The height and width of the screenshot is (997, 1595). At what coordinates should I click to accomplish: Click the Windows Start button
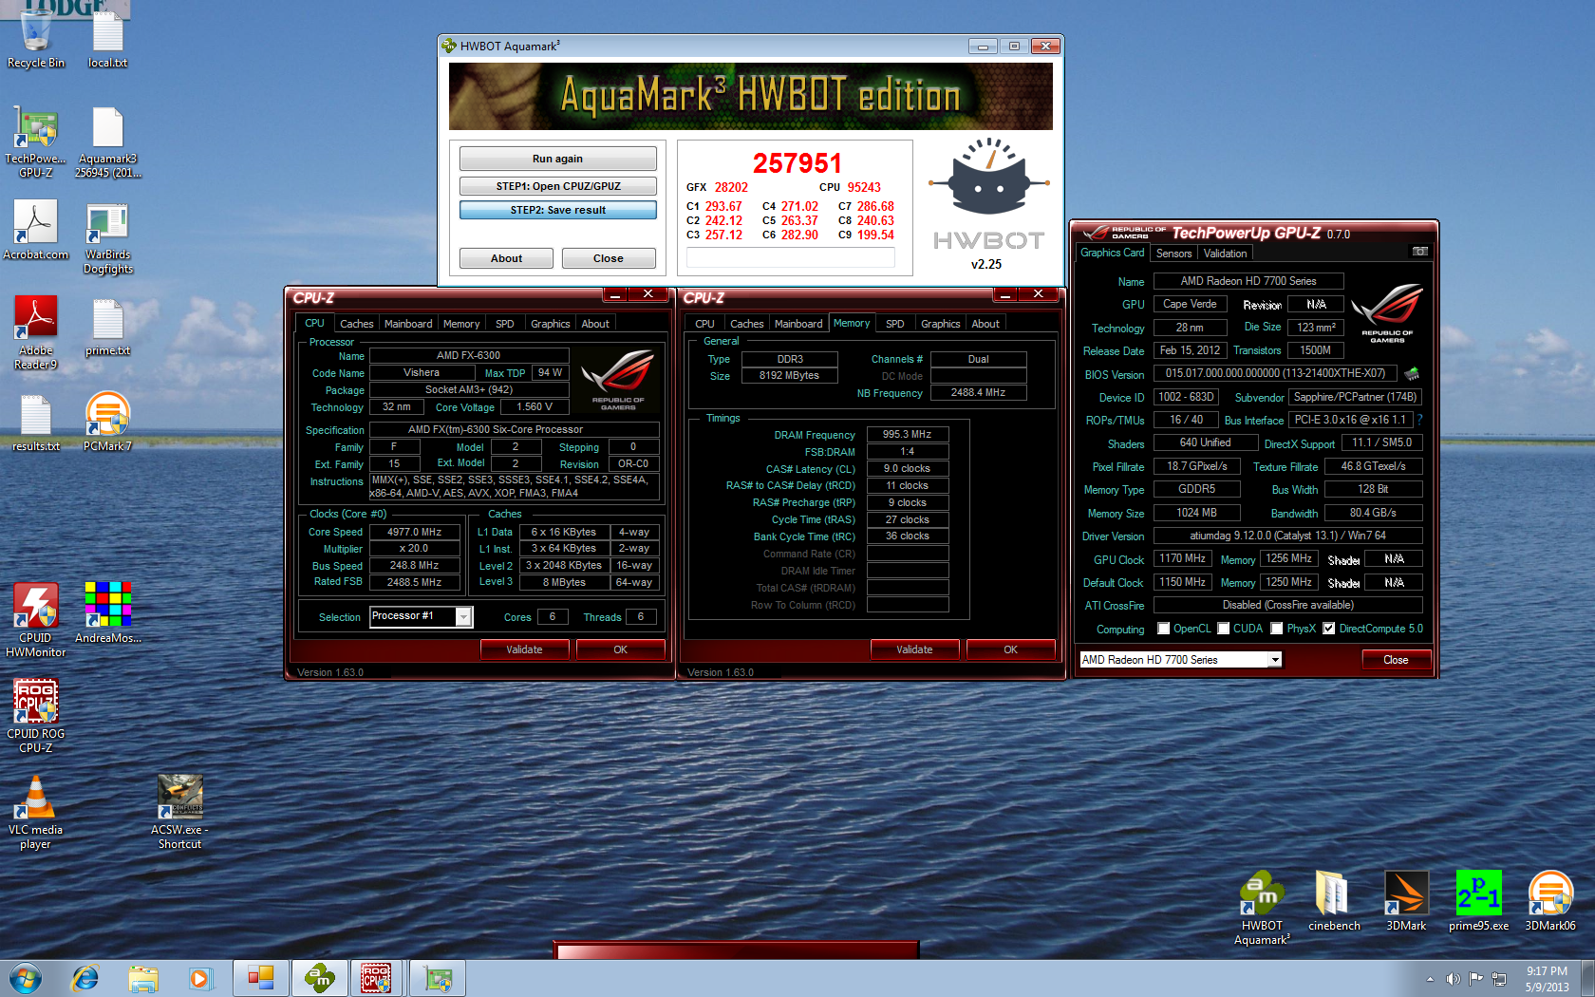coord(26,978)
